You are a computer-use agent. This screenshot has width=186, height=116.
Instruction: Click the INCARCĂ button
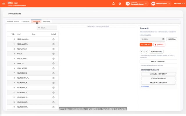coord(172,39)
